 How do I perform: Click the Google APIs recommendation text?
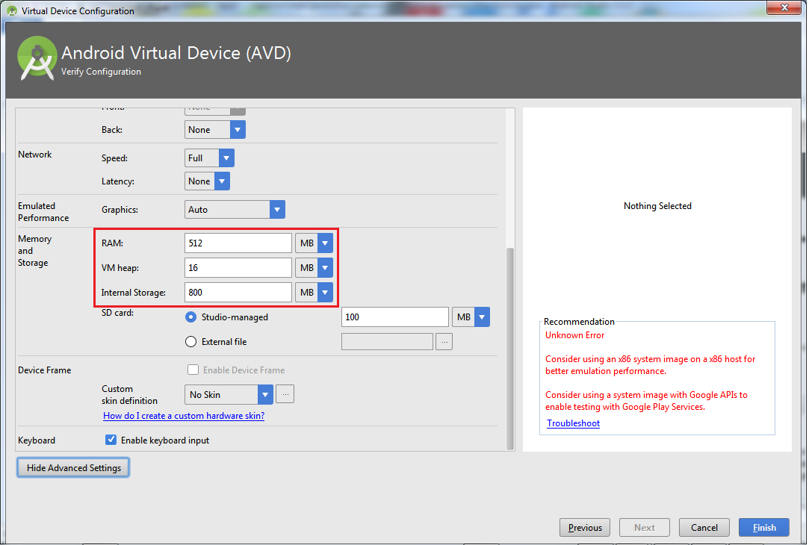[x=646, y=401]
